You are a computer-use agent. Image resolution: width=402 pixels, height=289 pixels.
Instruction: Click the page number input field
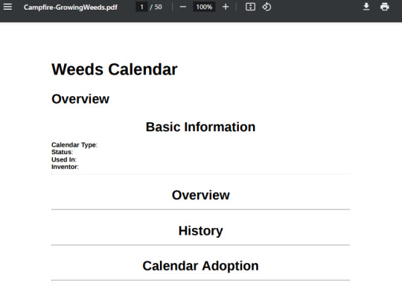tap(141, 7)
